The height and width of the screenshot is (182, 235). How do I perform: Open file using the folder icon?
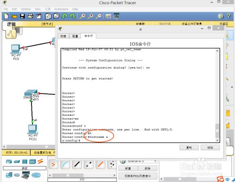click(15, 16)
